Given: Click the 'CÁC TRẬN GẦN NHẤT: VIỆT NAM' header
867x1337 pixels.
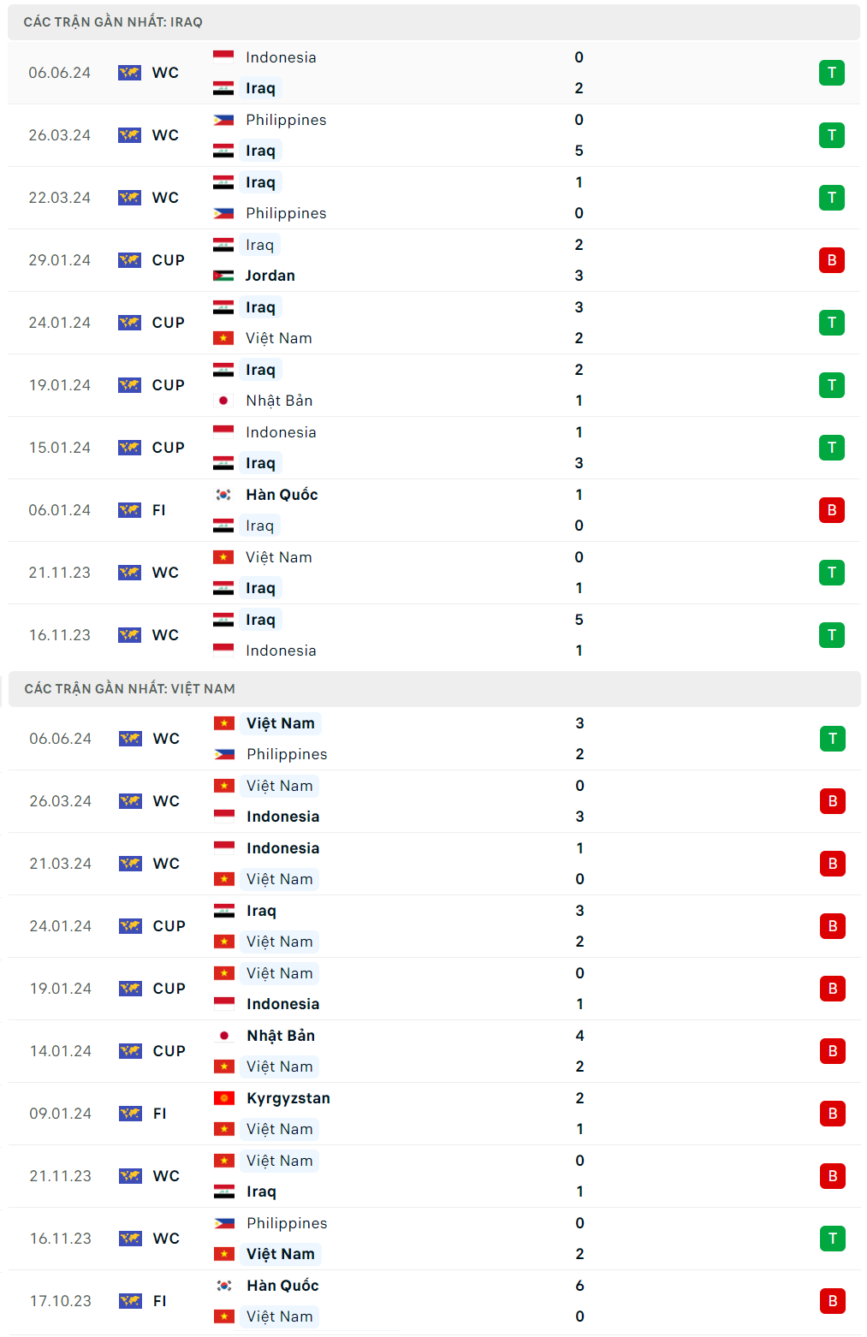Looking at the screenshot, I should pyautogui.click(x=129, y=689).
